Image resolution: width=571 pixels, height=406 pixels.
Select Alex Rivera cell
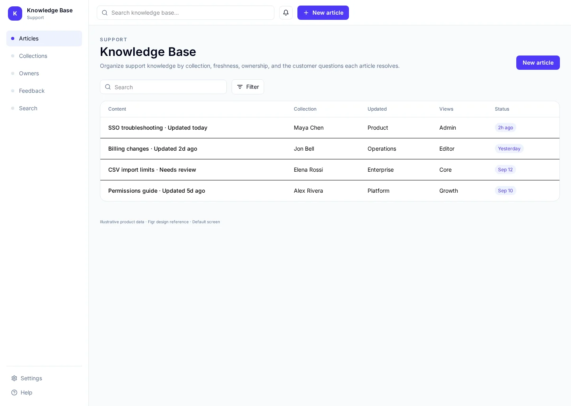pos(308,191)
